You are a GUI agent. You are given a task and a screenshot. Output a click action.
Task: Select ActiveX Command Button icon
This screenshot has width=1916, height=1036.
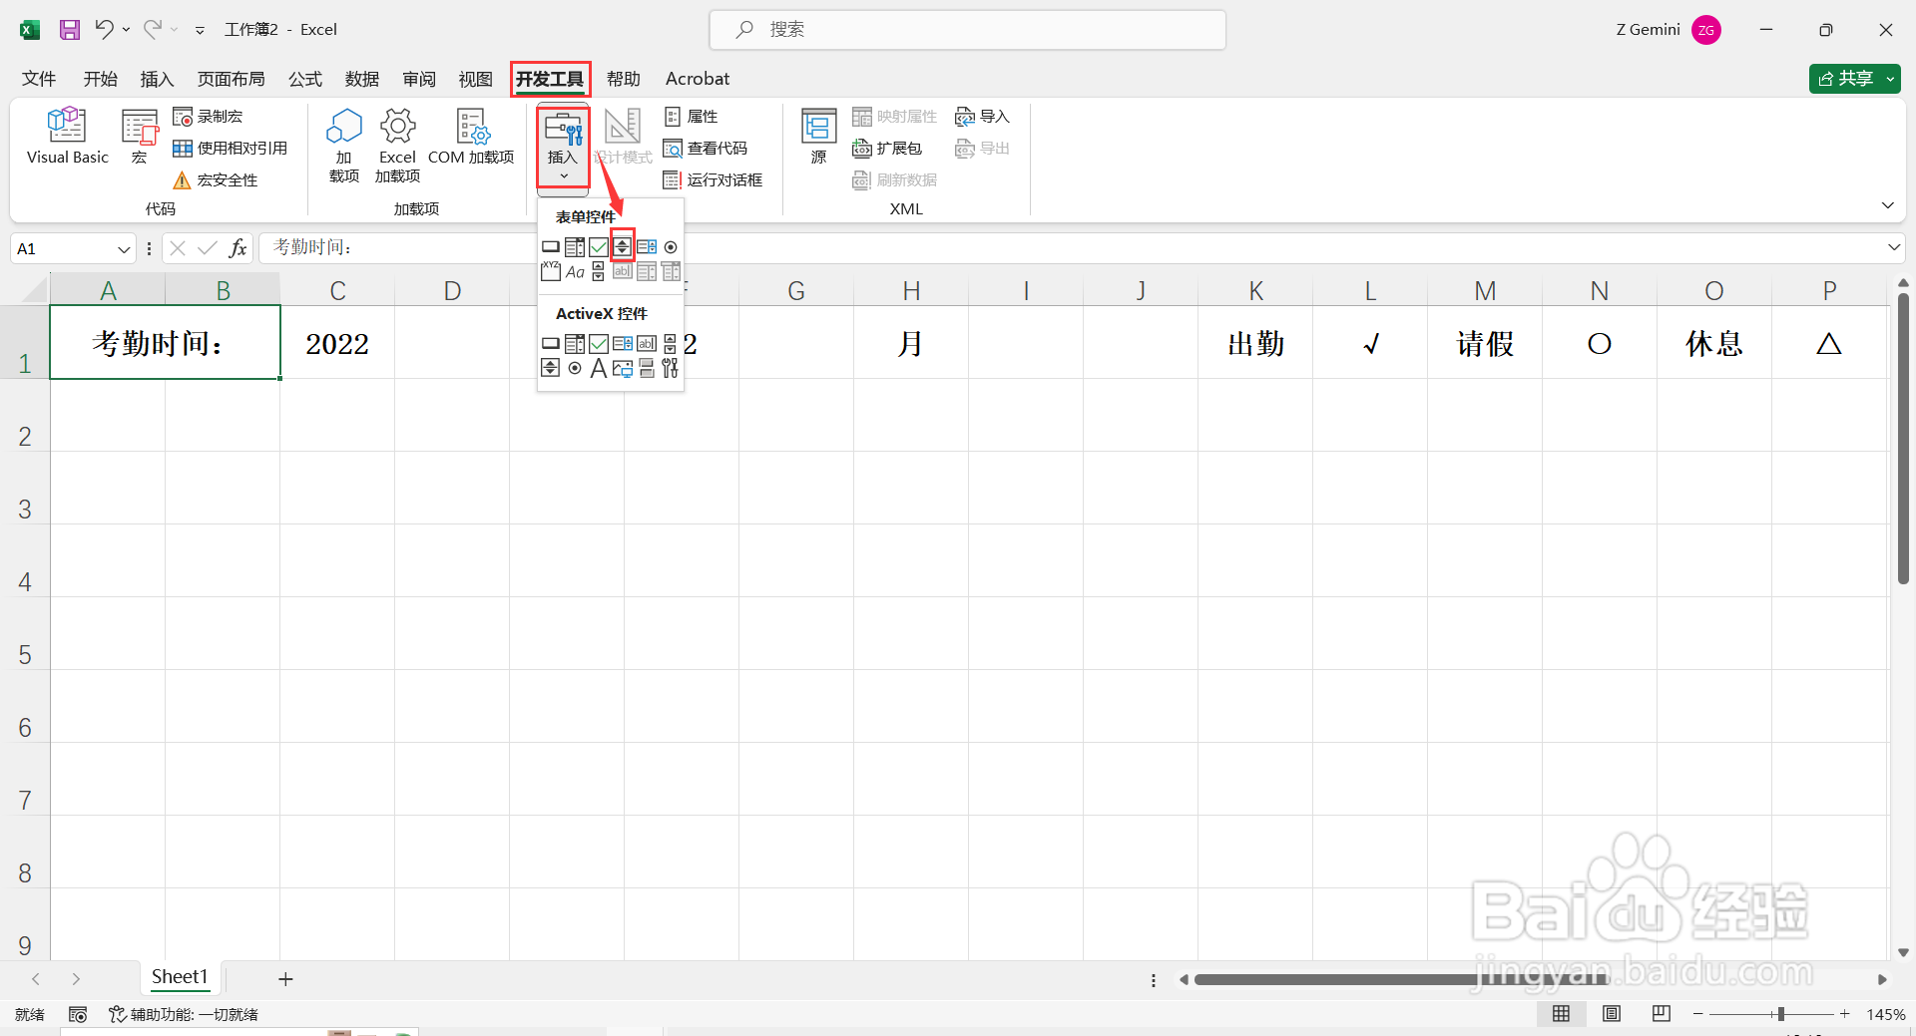[551, 343]
